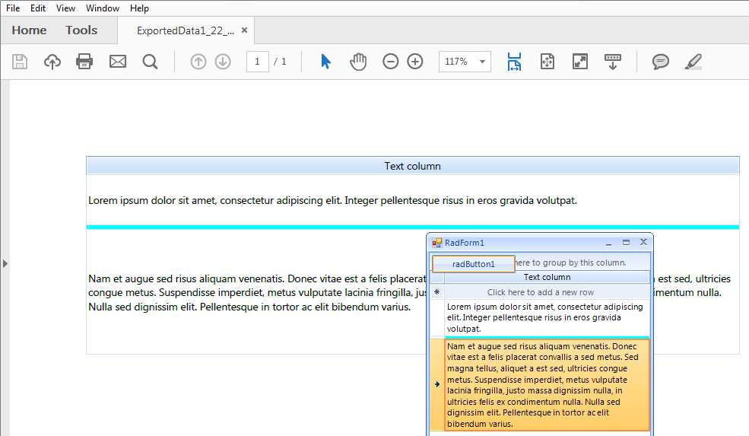Viewport: 749px width, 436px height.
Task: Click the radButton1 button
Action: [x=474, y=264]
